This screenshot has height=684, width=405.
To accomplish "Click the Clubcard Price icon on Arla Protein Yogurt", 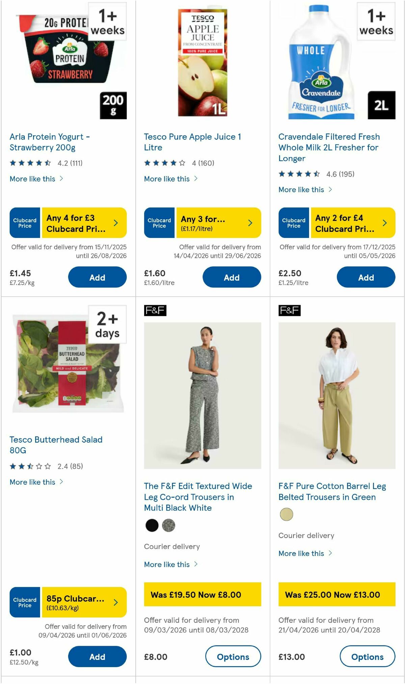I will click(x=24, y=222).
